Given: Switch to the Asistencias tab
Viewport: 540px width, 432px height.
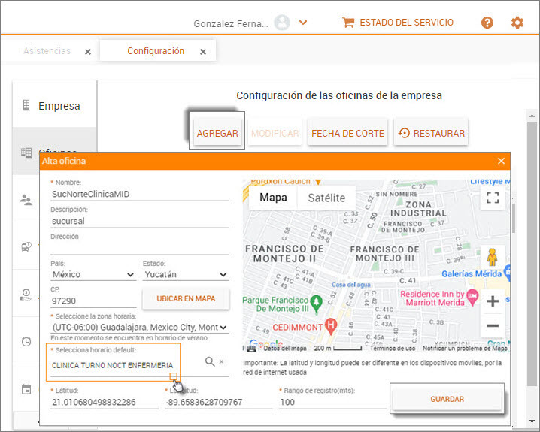Looking at the screenshot, I should [47, 51].
